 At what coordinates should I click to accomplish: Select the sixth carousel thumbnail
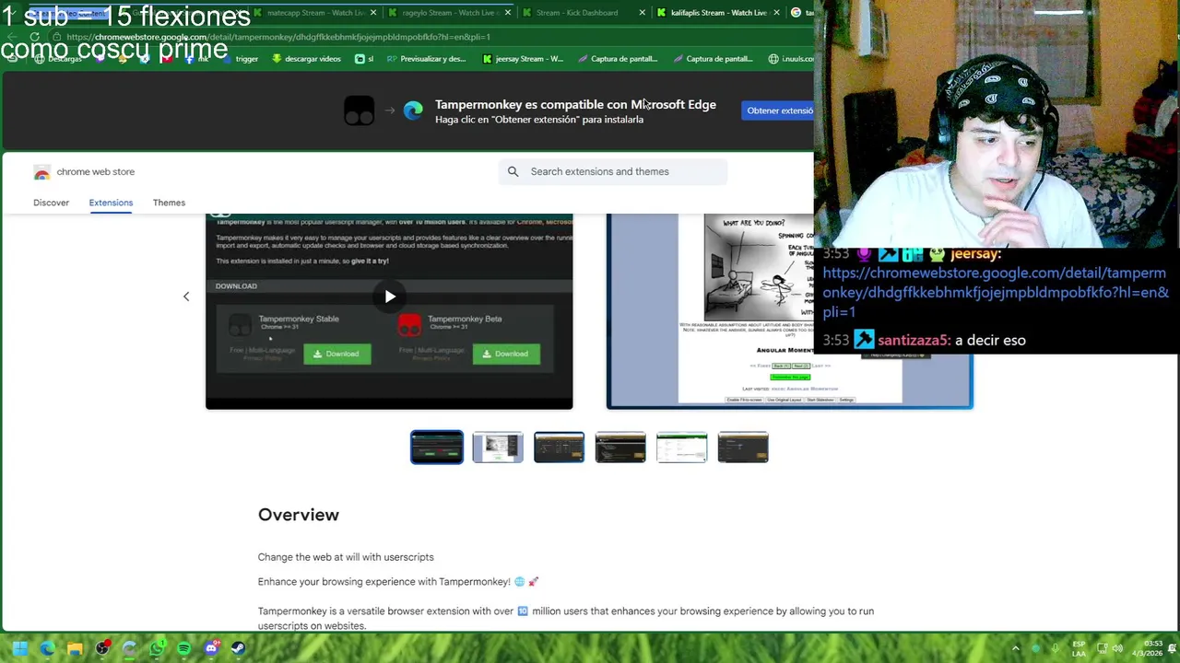pyautogui.click(x=743, y=448)
